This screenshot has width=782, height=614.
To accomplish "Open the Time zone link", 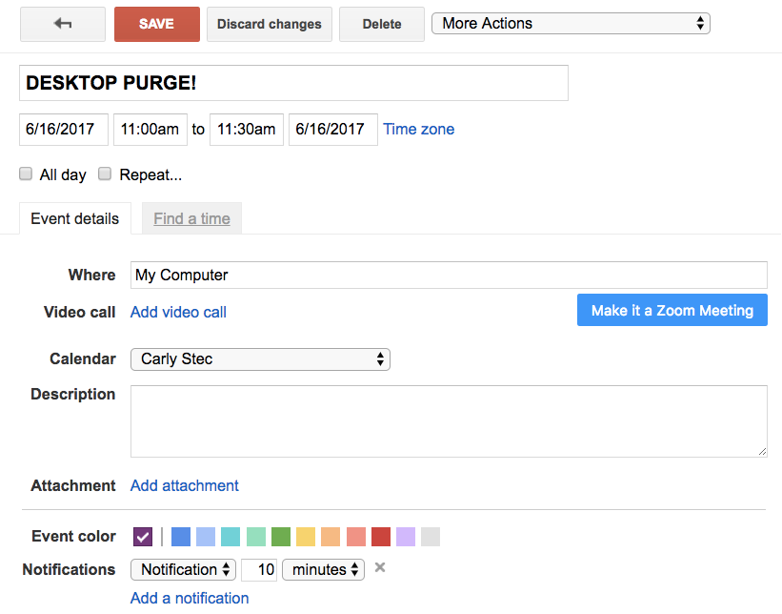I will (x=418, y=129).
